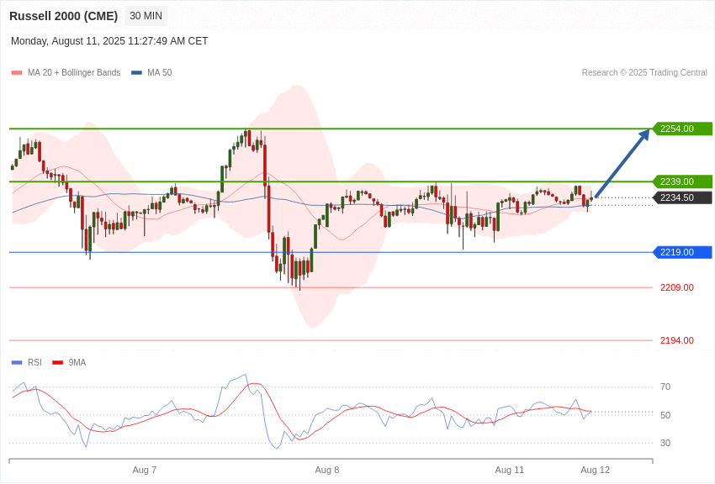Click the 2239.00 resistance price tag
The width and height of the screenshot is (715, 484).
[x=683, y=181]
